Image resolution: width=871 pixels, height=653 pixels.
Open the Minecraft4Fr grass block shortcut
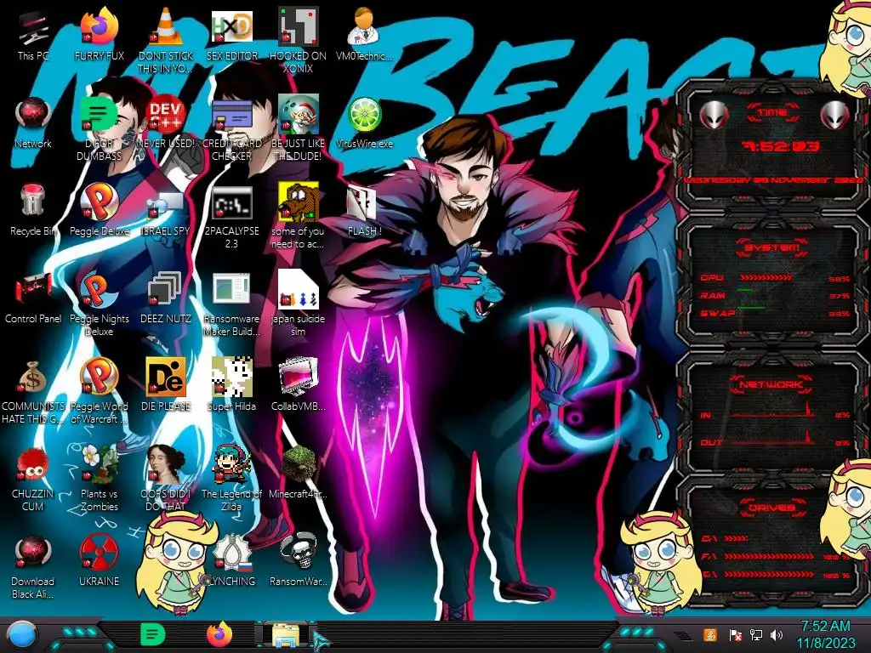(x=299, y=474)
